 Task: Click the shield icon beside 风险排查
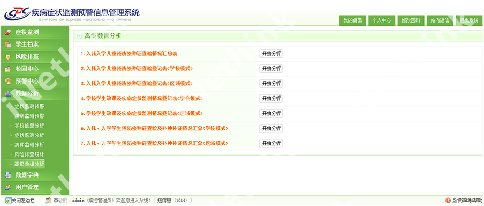[8, 57]
